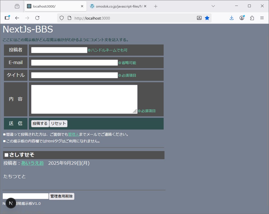Open the extensions puzzle-piece icon
The width and height of the screenshot is (269, 214).
pyautogui.click(x=252, y=18)
